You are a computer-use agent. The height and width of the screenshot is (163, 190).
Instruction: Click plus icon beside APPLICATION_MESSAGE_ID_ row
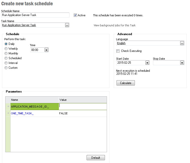[8, 106]
